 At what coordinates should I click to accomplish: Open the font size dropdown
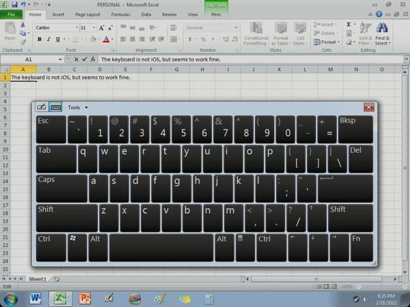(x=94, y=28)
